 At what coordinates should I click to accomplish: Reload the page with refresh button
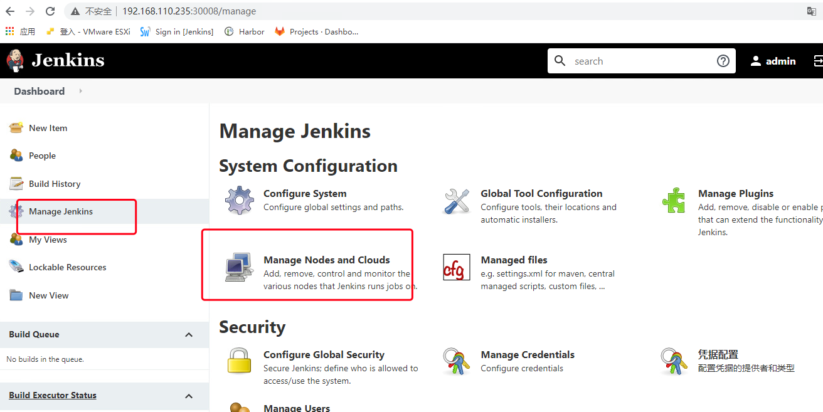[x=50, y=11]
